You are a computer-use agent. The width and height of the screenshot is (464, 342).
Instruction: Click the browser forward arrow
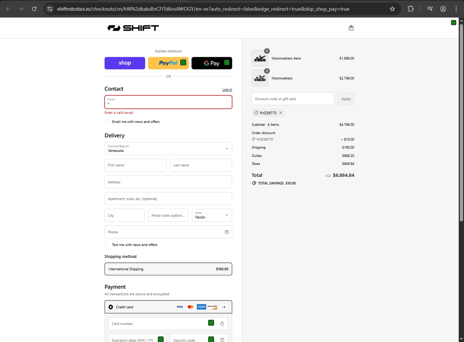pos(21,9)
